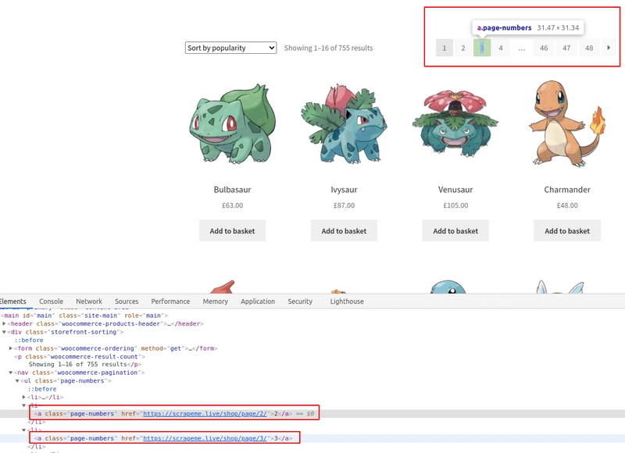Select the ::before row under storefront-sorting
The height and width of the screenshot is (453, 625).
click(x=29, y=341)
